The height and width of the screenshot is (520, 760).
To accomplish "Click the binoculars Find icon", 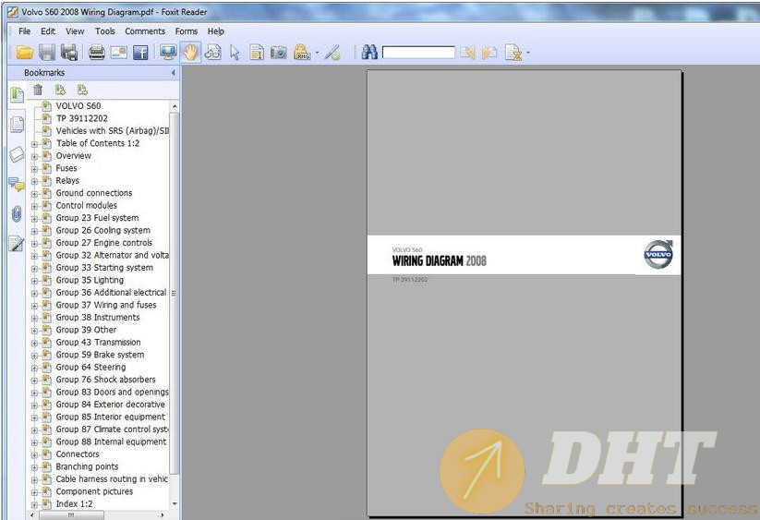I will point(369,52).
